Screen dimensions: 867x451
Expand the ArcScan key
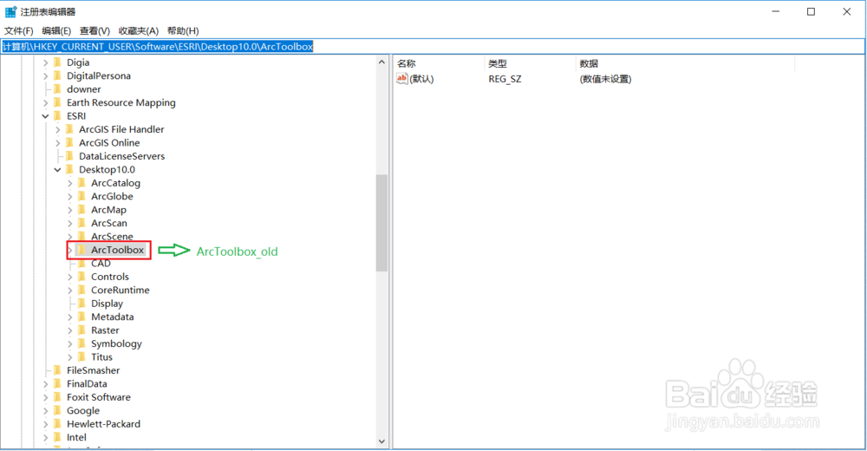coord(70,223)
